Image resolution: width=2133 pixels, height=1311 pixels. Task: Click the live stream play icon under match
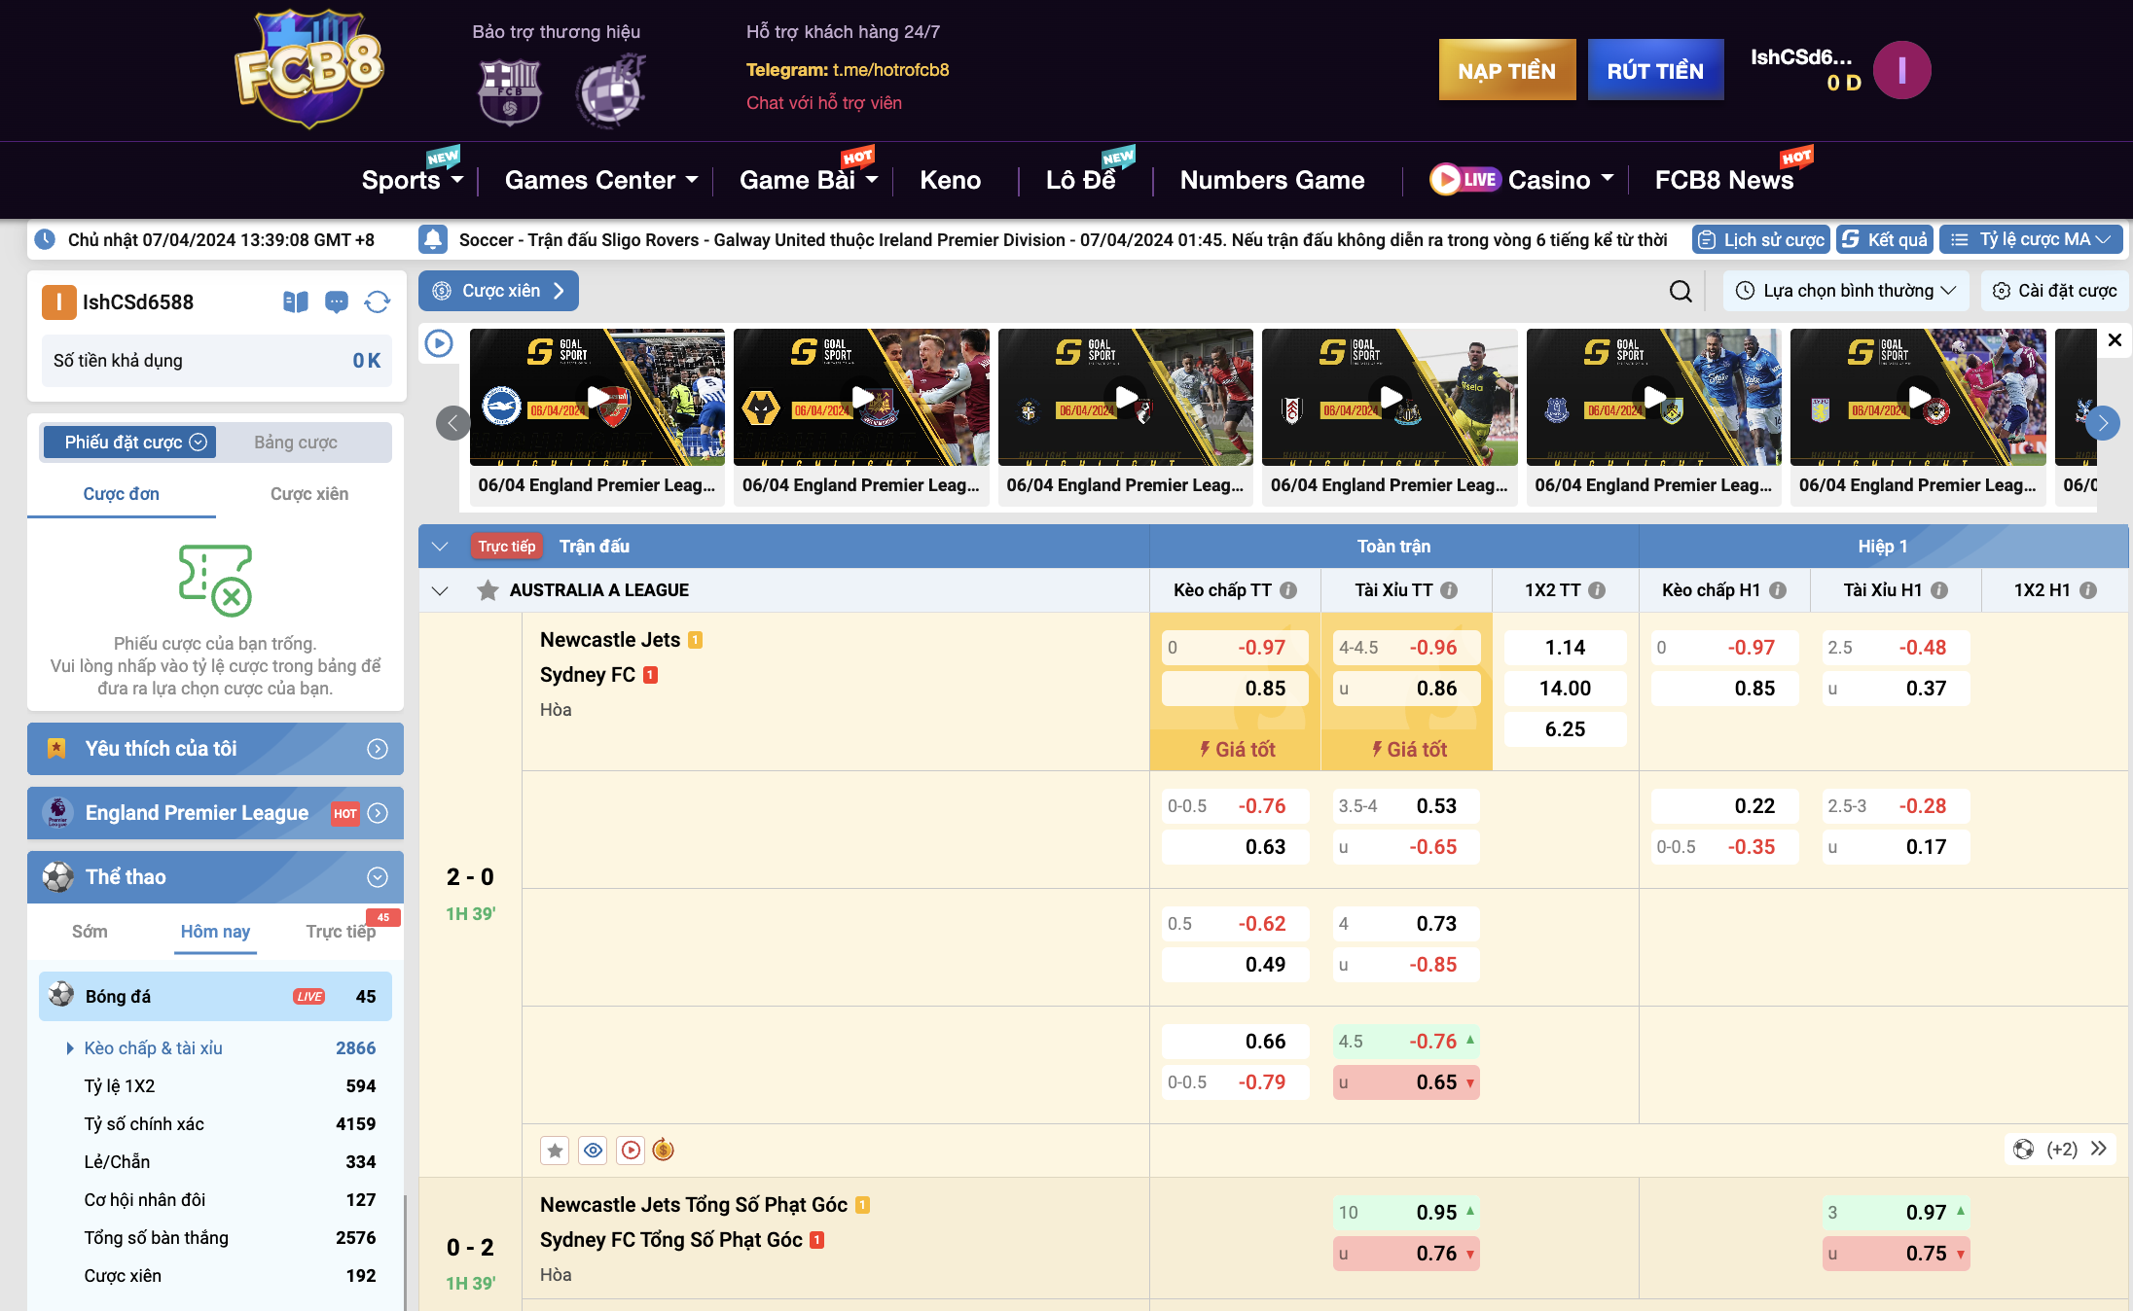pos(632,1151)
